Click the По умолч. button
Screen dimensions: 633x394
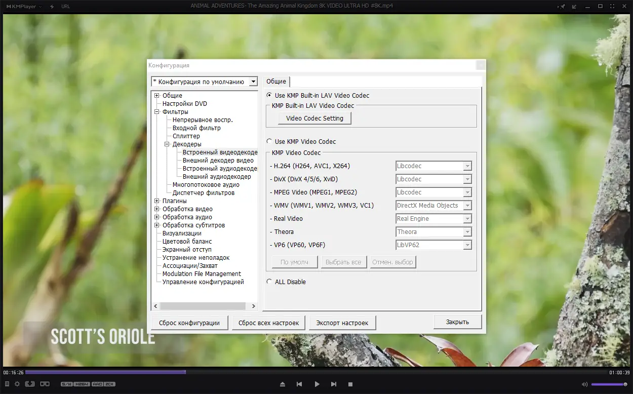tap(295, 262)
